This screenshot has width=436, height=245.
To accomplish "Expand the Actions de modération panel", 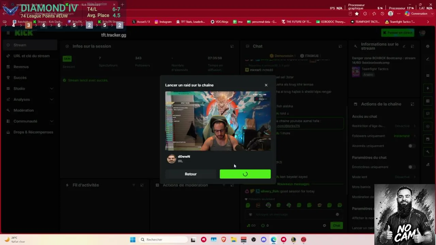I will click(232, 185).
